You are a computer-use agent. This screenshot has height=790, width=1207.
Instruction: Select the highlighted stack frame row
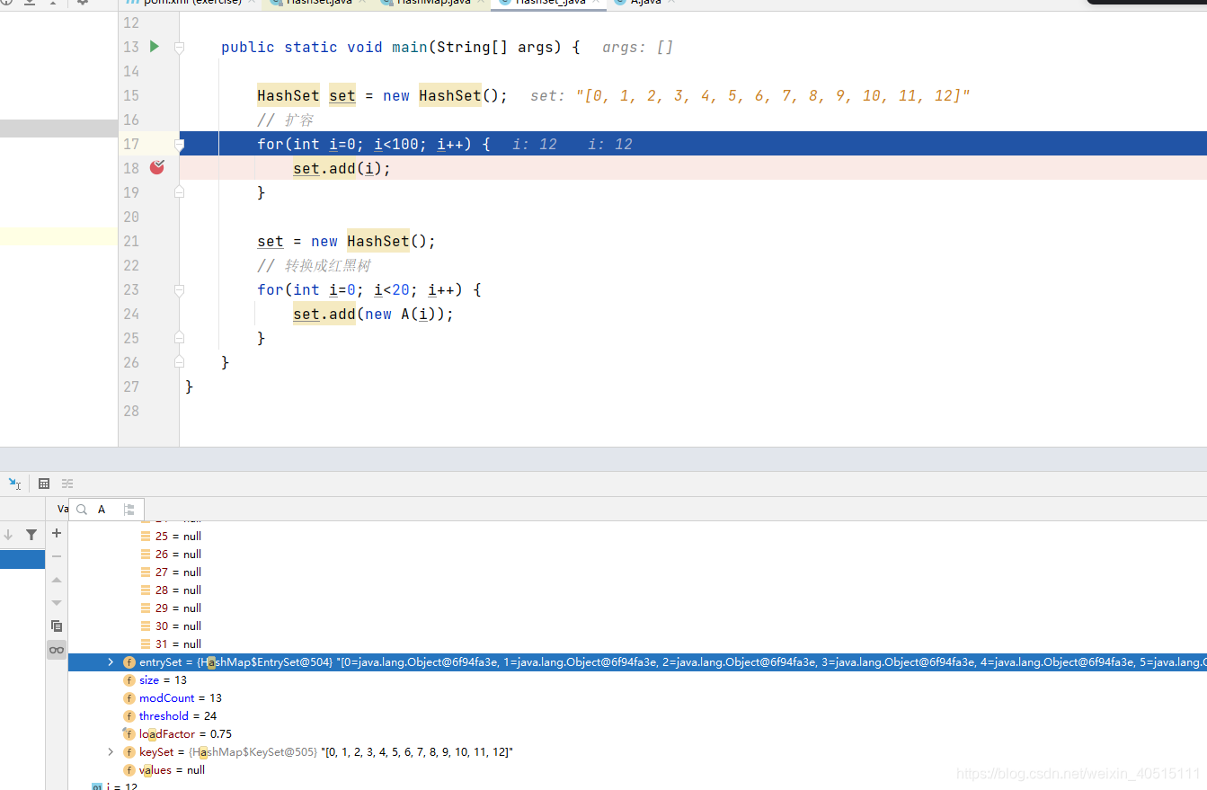[x=22, y=560]
